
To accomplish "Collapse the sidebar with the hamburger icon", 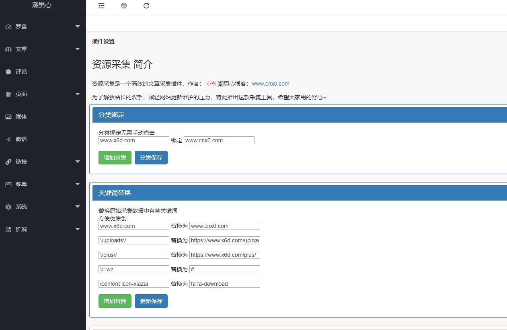I will coord(101,6).
